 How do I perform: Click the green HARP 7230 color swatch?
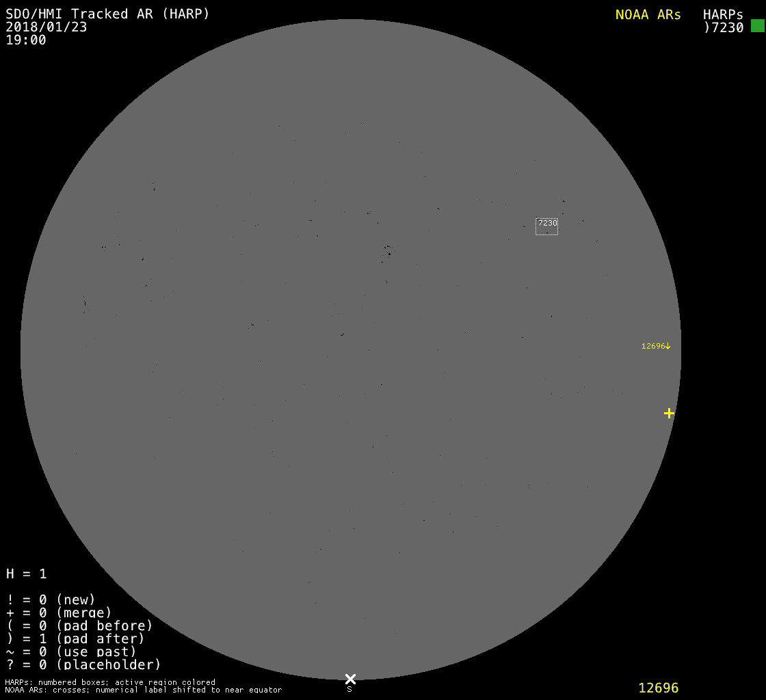[757, 26]
